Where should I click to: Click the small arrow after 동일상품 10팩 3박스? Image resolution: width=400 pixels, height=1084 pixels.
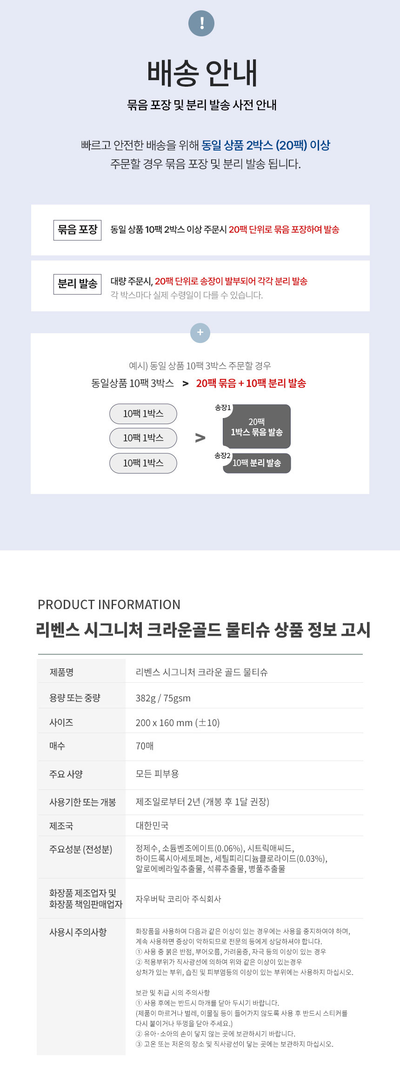pos(186,384)
